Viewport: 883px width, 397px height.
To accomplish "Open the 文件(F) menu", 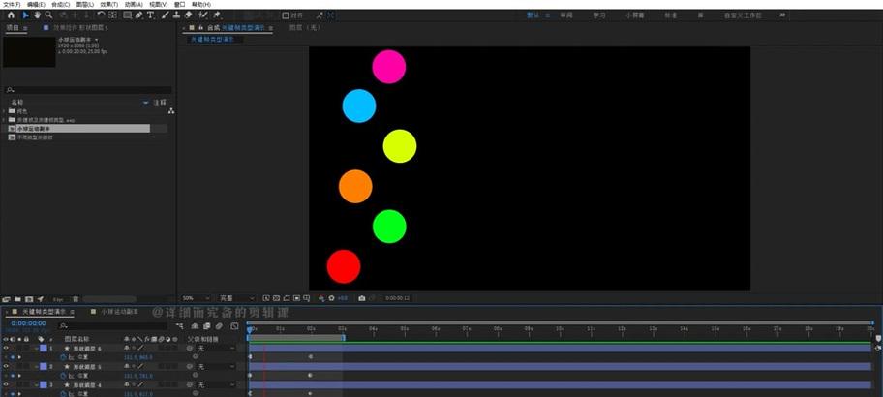I will (x=12, y=4).
